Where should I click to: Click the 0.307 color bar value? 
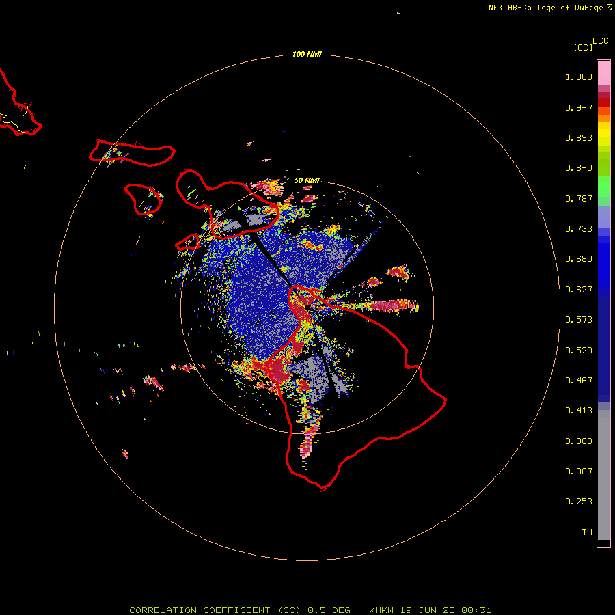point(579,471)
